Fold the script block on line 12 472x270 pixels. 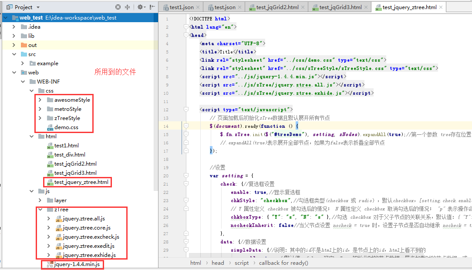click(x=186, y=110)
